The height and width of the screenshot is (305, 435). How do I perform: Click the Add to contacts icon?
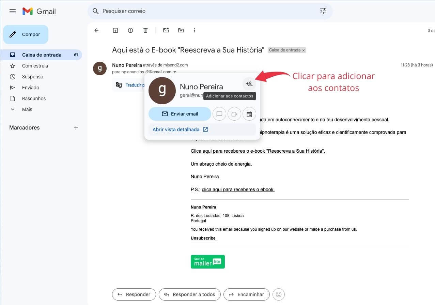pos(249,84)
